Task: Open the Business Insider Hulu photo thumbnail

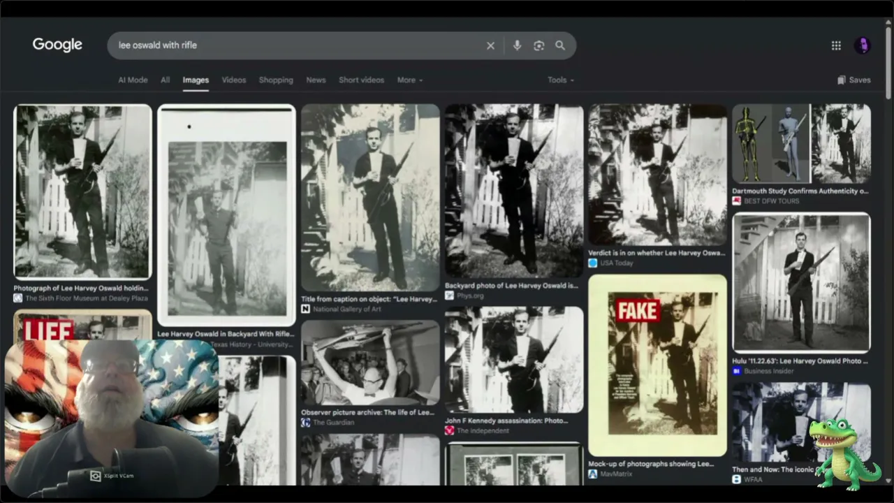Action: pos(801,283)
